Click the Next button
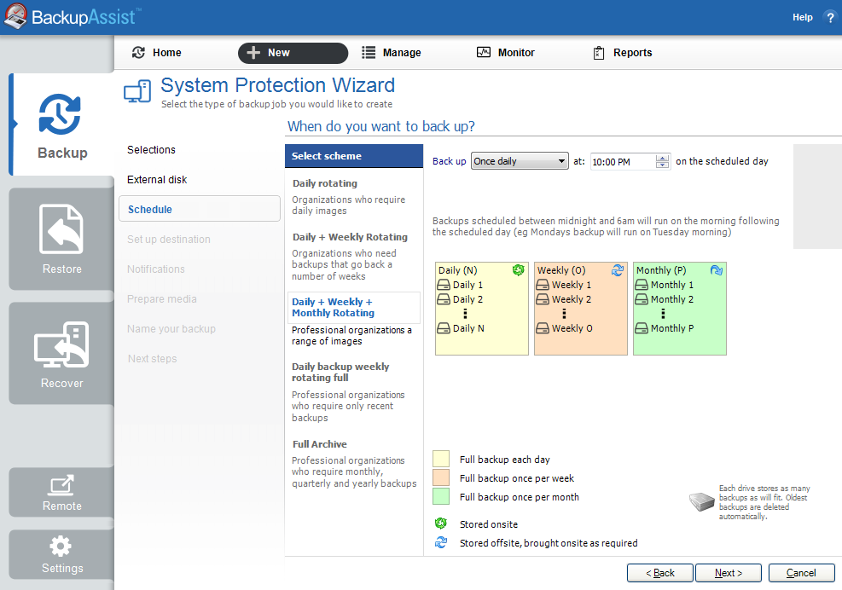The image size is (842, 590). (x=728, y=573)
